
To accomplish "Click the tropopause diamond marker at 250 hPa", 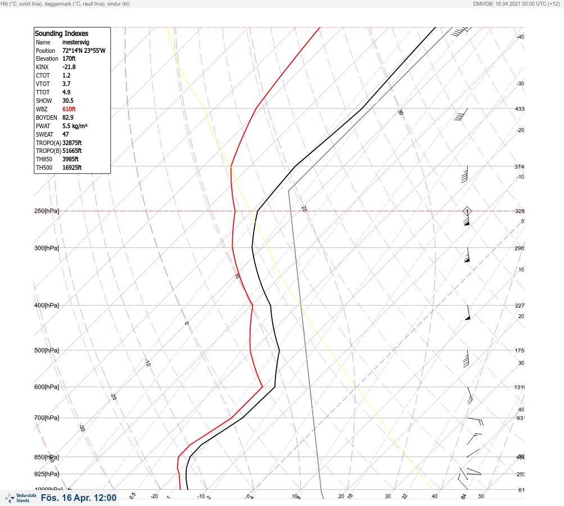I will (x=467, y=211).
